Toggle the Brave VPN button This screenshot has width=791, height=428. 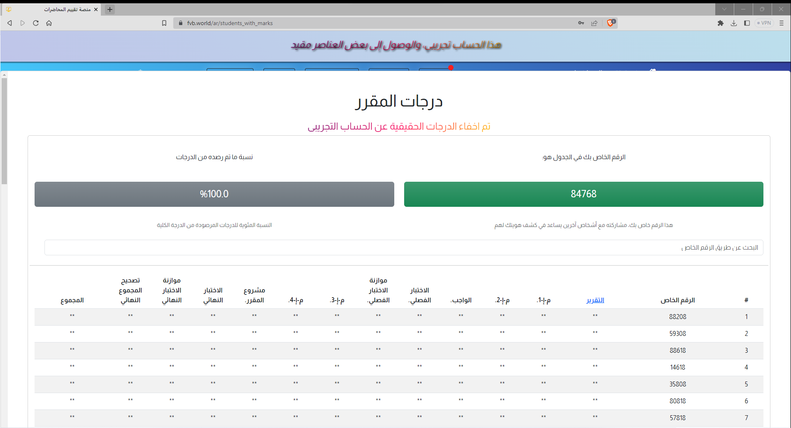764,23
